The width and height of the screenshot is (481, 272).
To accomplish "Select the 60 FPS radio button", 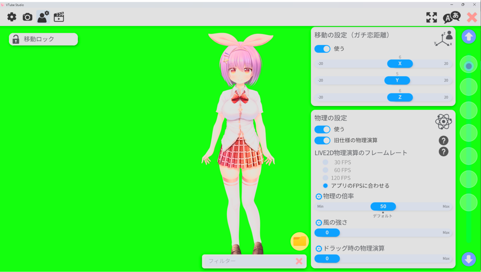I will coord(325,170).
